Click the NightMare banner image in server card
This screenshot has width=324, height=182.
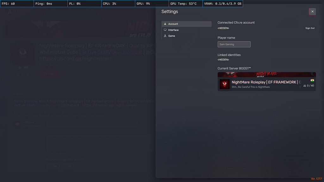266,75
